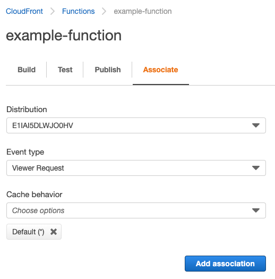Switch to the Build tab
The width and height of the screenshot is (275, 279).
pos(27,70)
